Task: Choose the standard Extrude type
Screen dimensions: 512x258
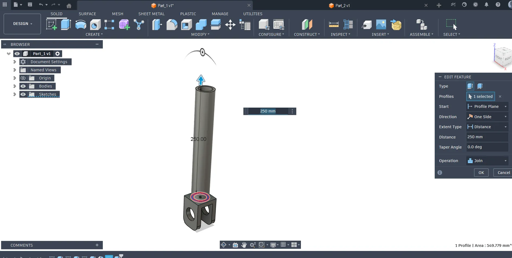Action: click(470, 86)
